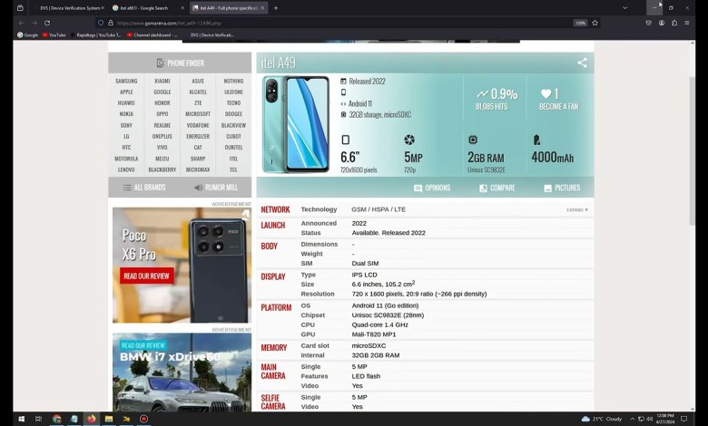Open the All Brands list
708x426 pixels.
[x=143, y=188]
